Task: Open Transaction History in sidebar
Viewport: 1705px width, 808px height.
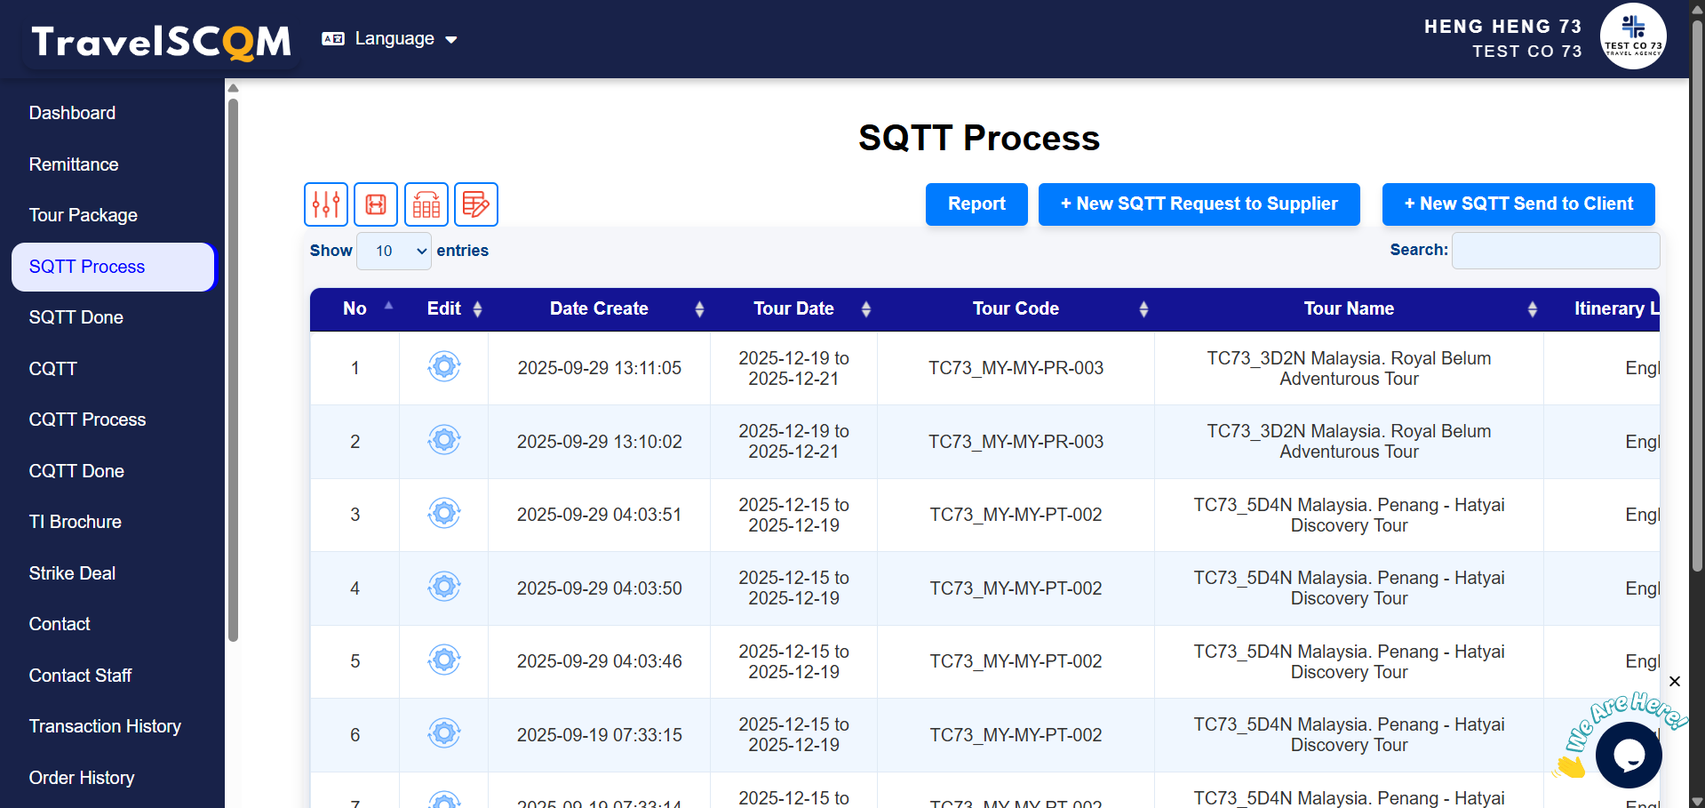Action: pyautogui.click(x=105, y=726)
